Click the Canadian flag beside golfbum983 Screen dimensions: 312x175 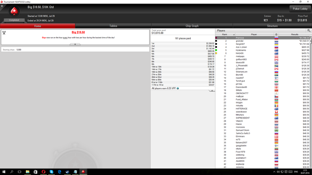click(x=276, y=60)
